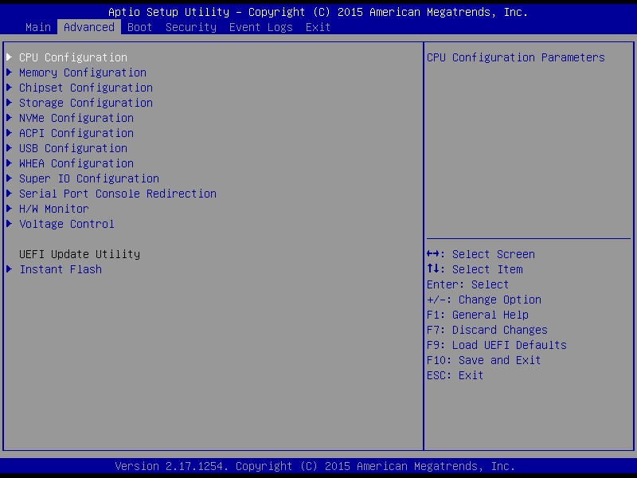Open the Security tab

(x=191, y=27)
